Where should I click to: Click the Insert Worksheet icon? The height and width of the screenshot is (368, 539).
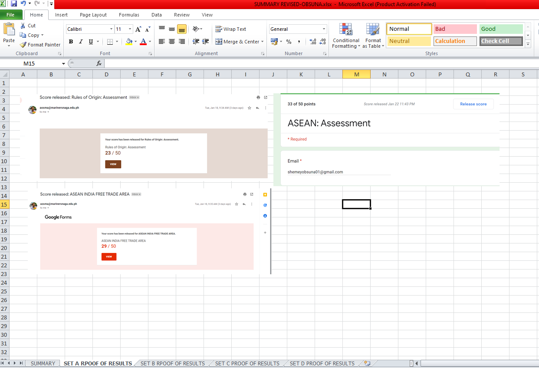click(x=367, y=364)
